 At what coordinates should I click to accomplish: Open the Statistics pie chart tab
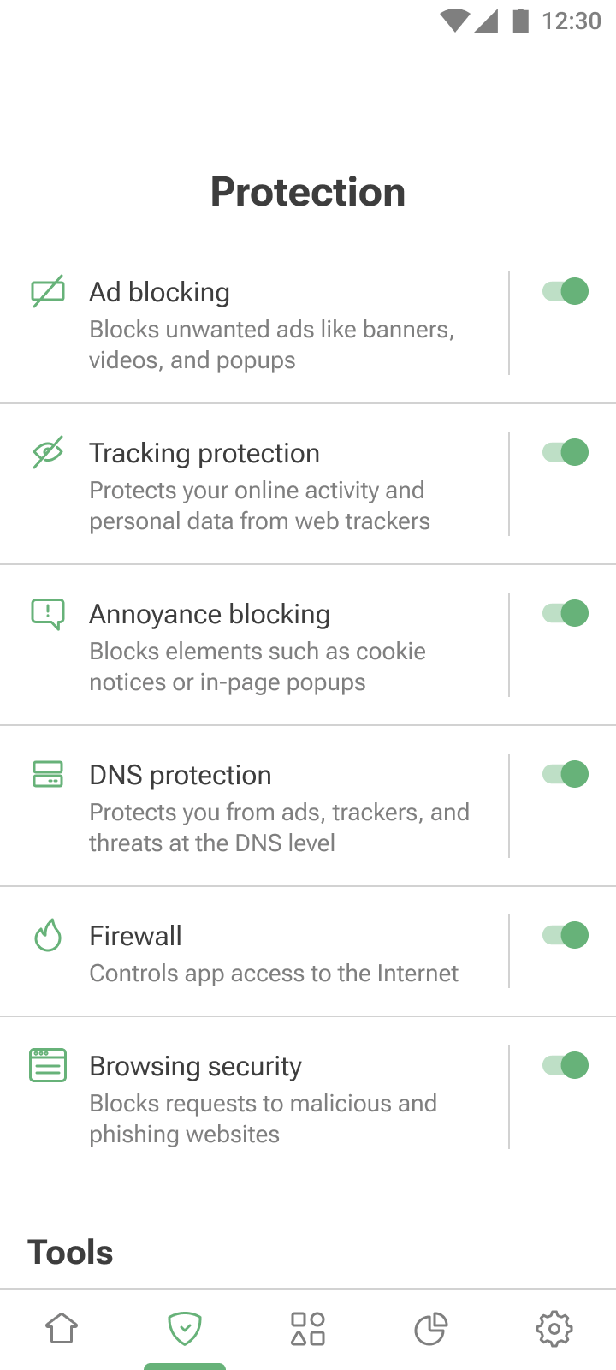431,1329
